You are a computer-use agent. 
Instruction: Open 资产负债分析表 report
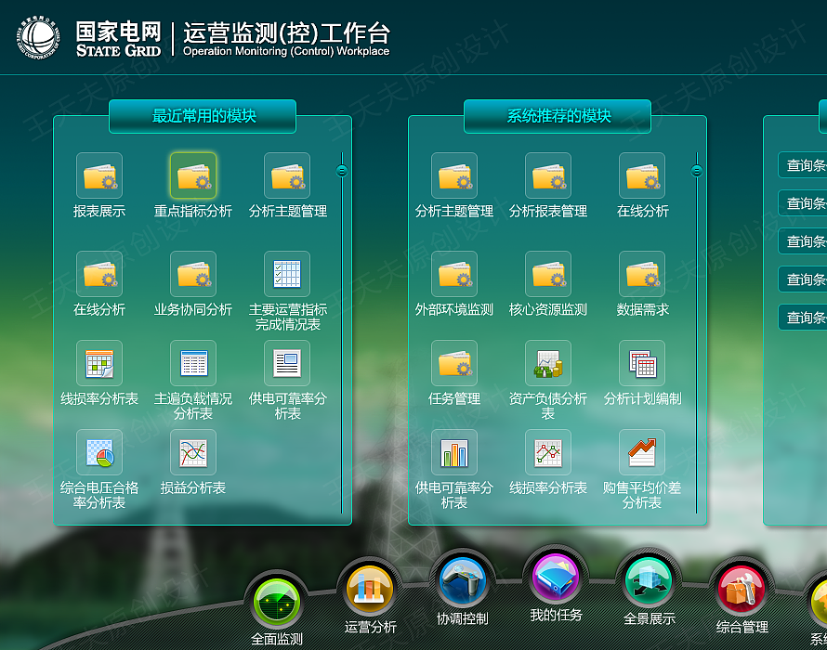[x=548, y=363]
